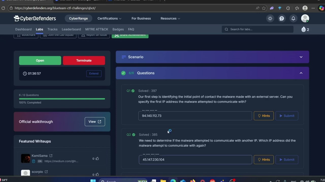
Task: Go to For Business page
Action: (141, 18)
